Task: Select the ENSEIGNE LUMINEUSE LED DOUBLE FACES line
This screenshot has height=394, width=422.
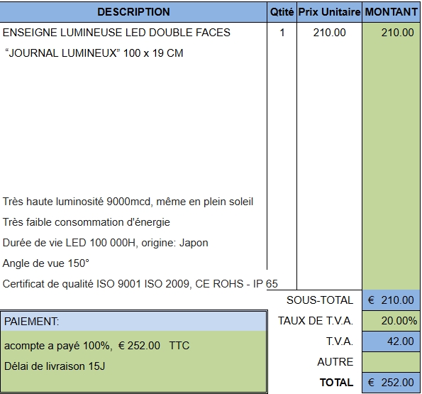Action: coord(116,33)
